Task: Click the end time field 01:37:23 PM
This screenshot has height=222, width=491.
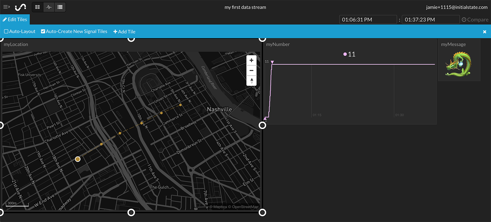Action: click(430, 20)
